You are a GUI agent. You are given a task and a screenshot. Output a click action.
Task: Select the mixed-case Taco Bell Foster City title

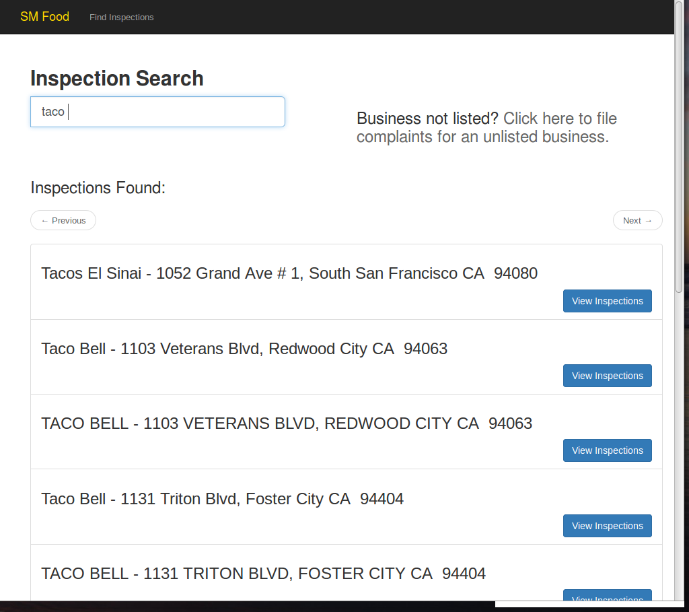[x=222, y=499]
